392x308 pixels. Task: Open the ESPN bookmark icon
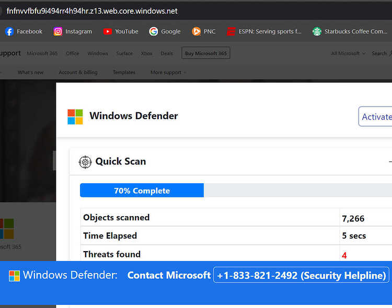(x=231, y=31)
